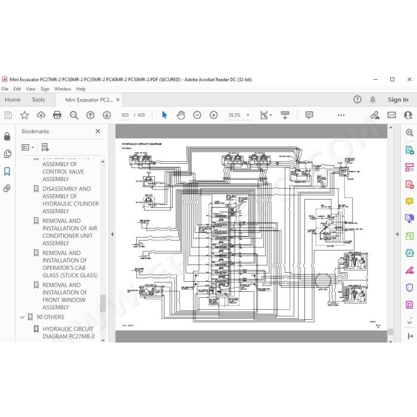Click the Print file icon
Viewport: 417px width, 417px height.
click(x=57, y=115)
